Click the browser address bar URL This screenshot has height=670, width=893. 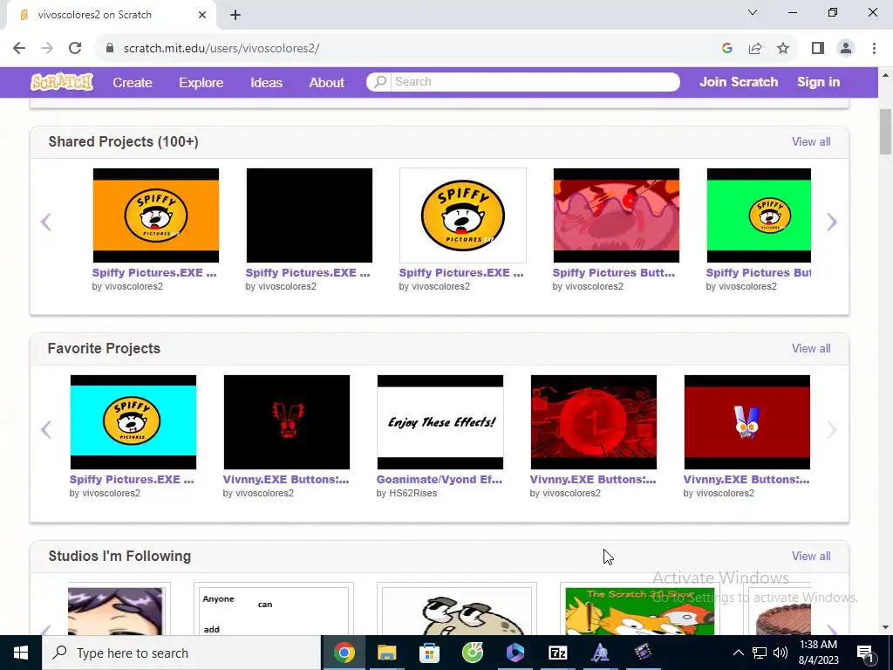tap(222, 49)
